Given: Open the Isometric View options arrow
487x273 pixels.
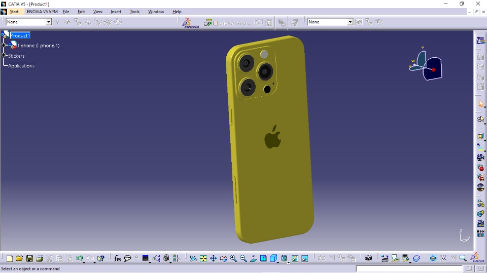Looking at the screenshot, I should click(277, 262).
